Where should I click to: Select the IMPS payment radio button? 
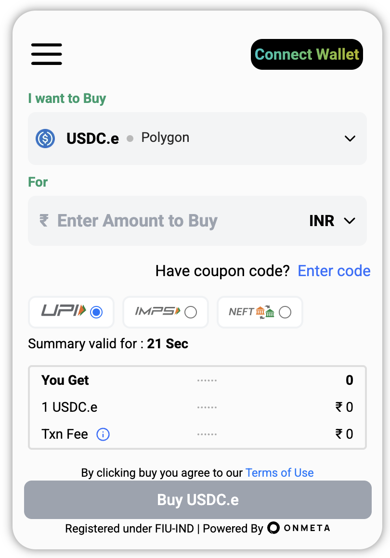coord(191,312)
